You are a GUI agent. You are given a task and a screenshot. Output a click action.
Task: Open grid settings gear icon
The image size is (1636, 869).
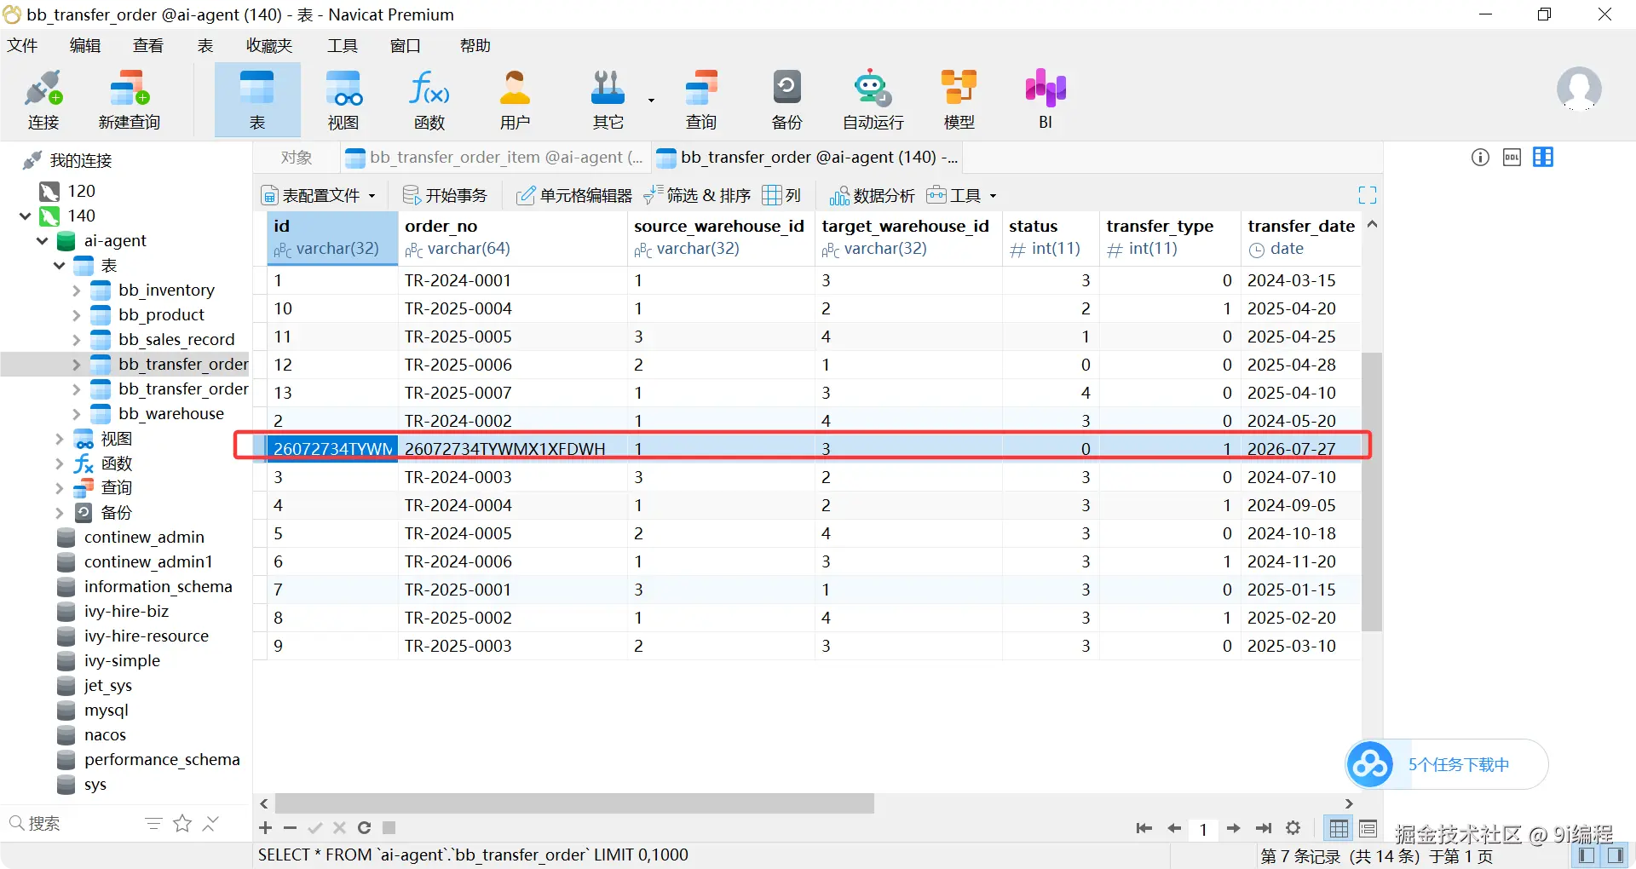[1293, 827]
